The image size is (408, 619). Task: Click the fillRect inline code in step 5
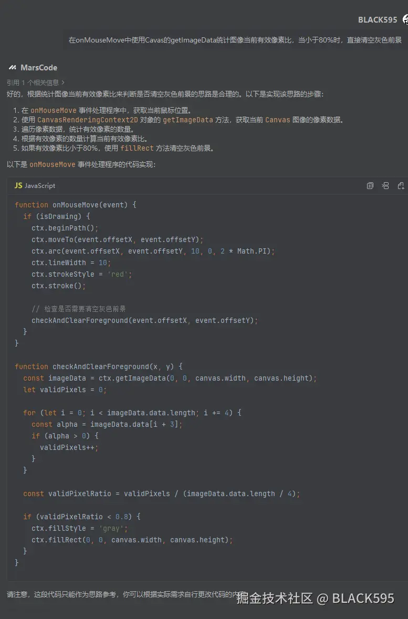[x=137, y=148]
